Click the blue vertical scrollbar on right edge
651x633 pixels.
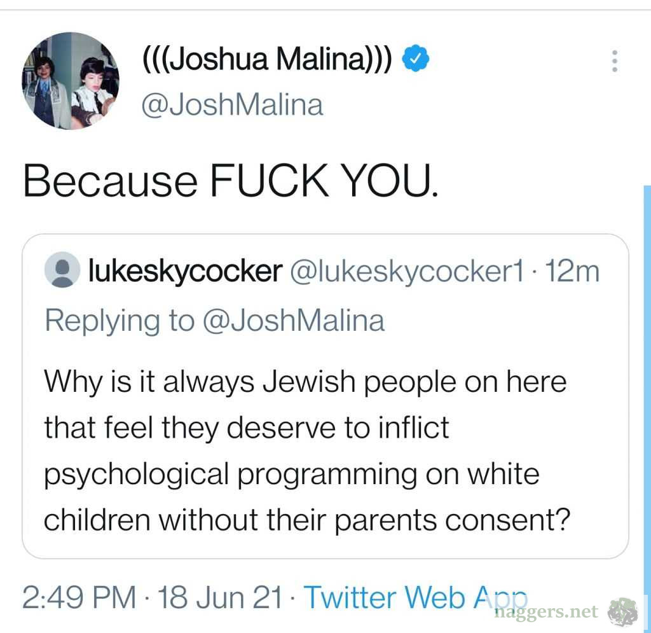click(647, 382)
